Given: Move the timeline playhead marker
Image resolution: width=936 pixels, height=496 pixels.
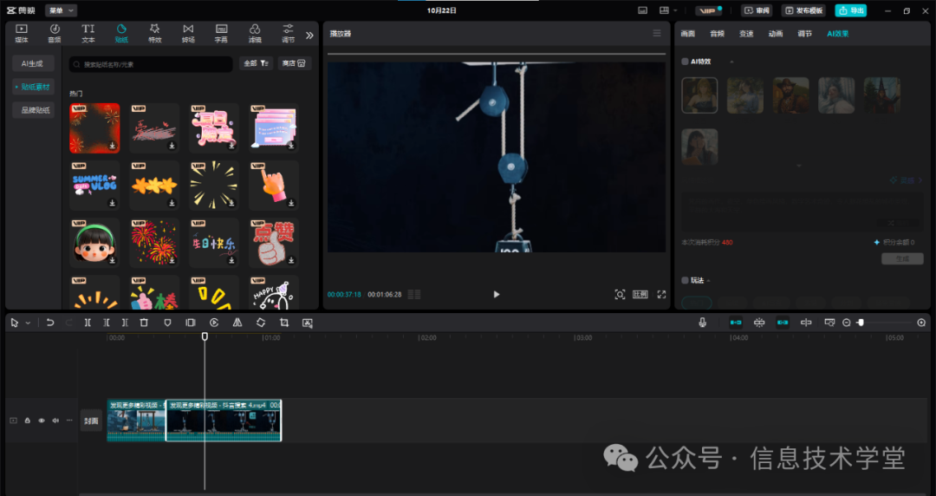Looking at the screenshot, I should coord(205,337).
